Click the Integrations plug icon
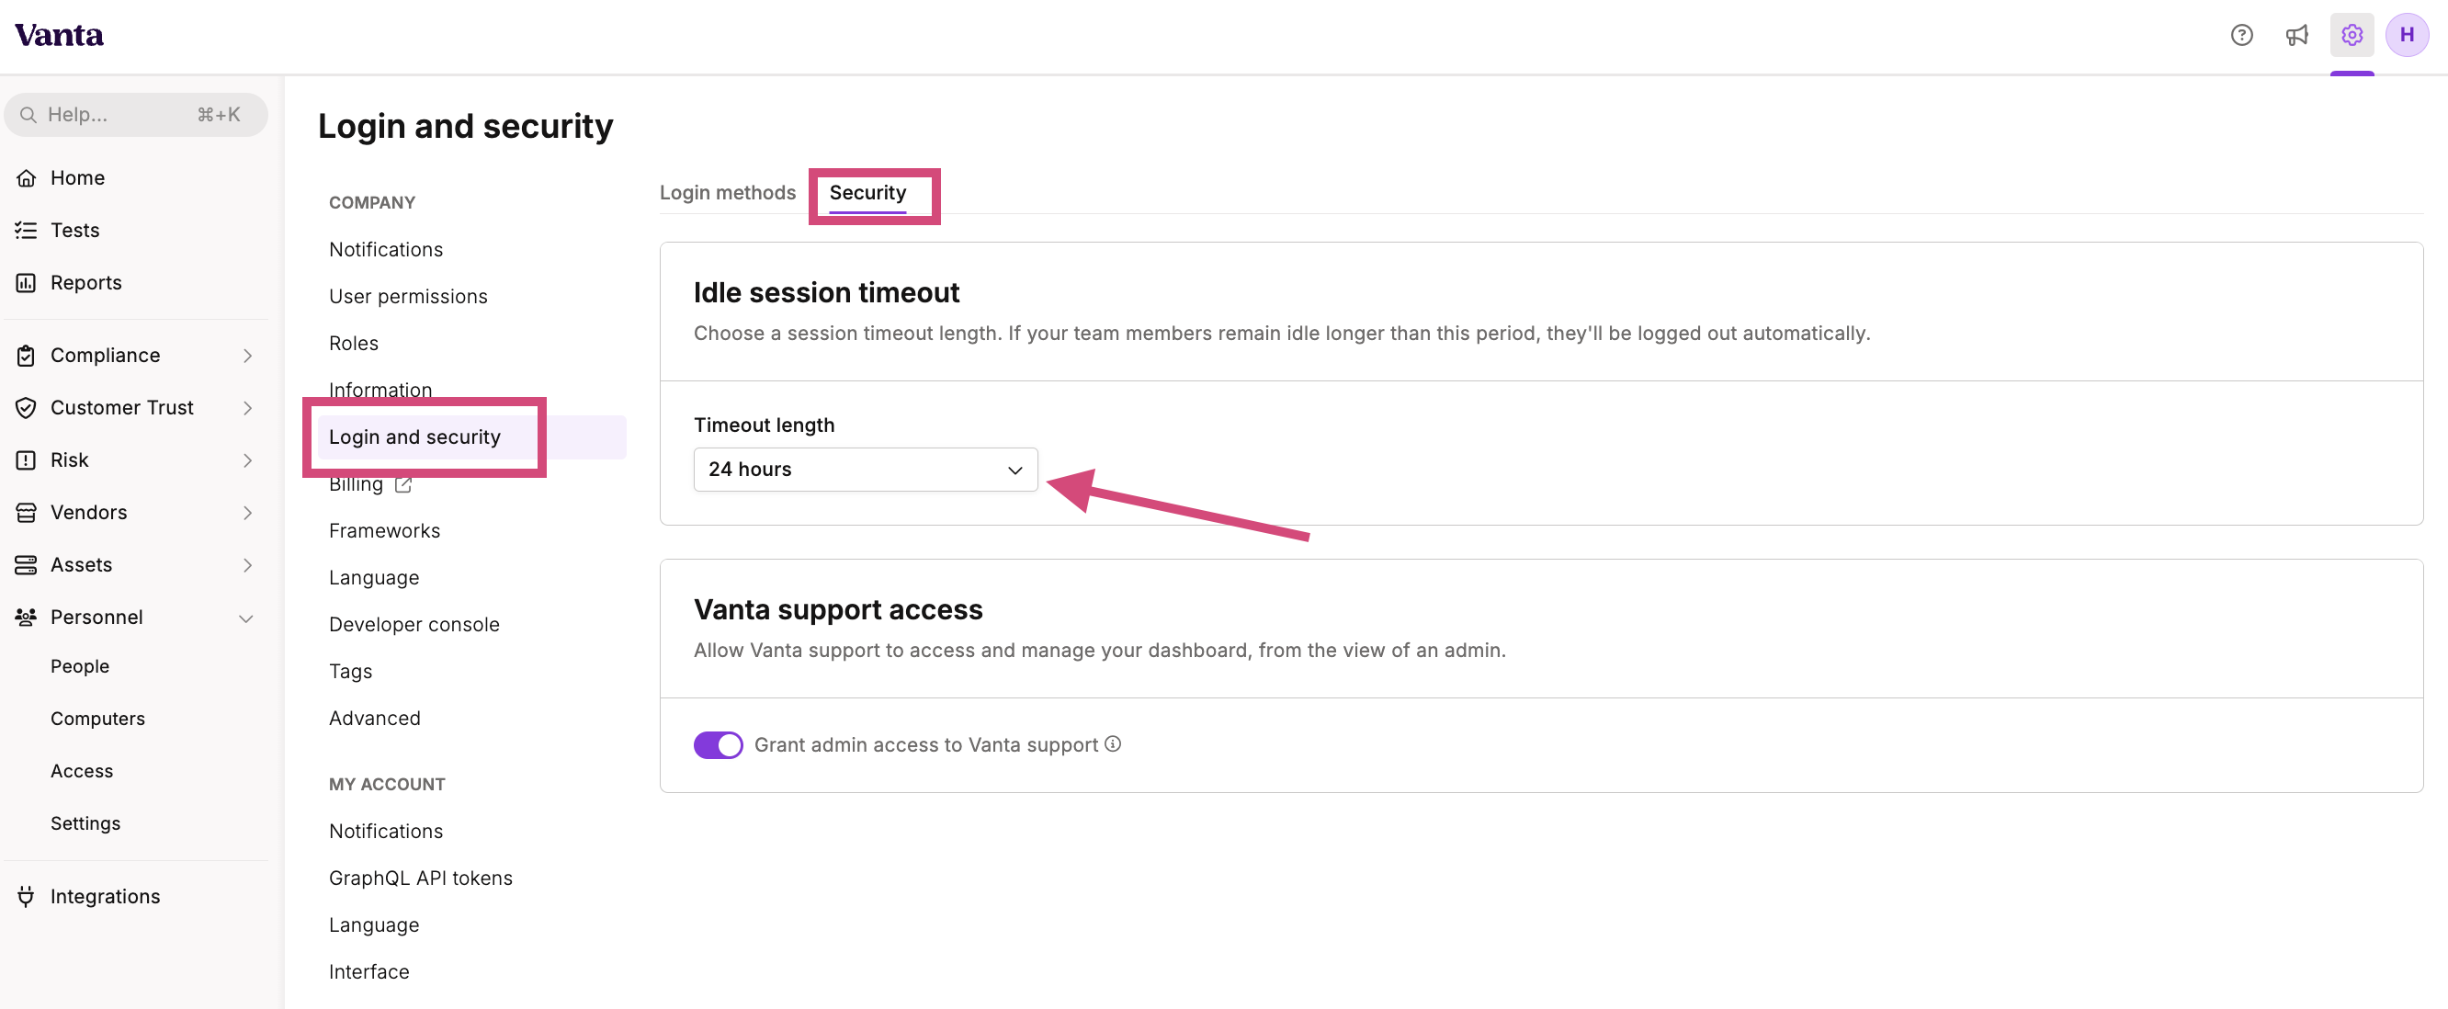 coord(26,896)
